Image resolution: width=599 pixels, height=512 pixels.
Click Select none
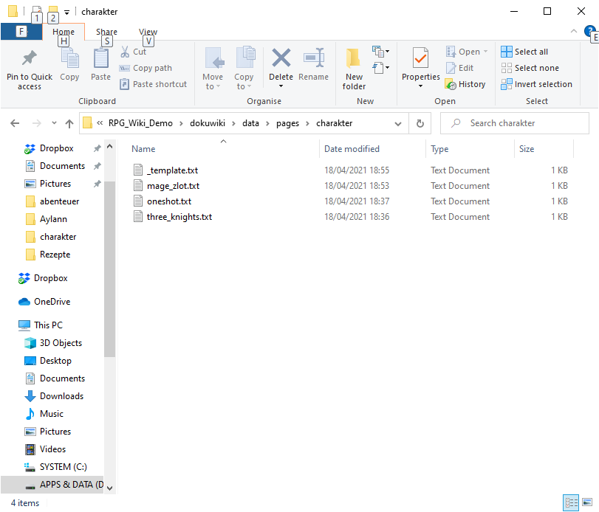click(x=530, y=68)
